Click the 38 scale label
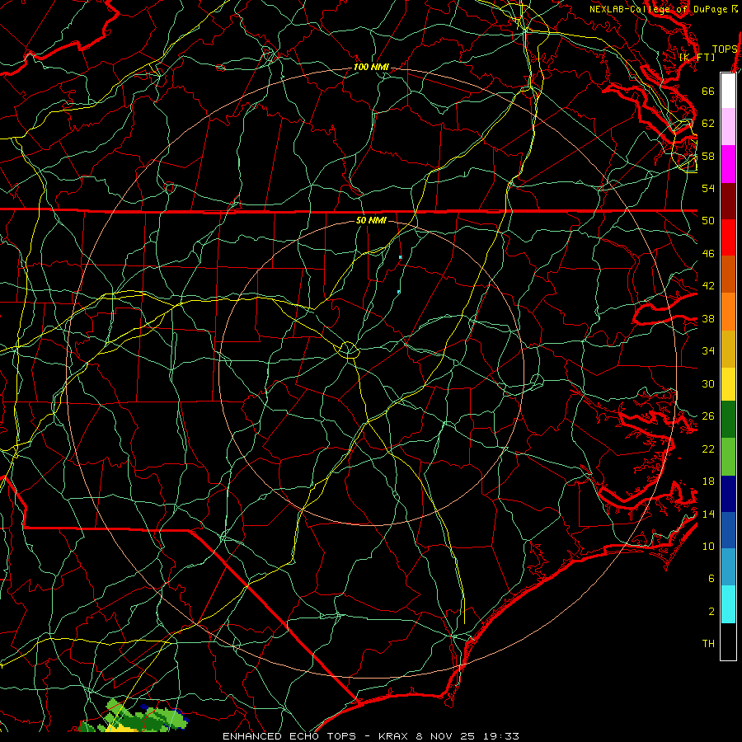 tap(708, 318)
